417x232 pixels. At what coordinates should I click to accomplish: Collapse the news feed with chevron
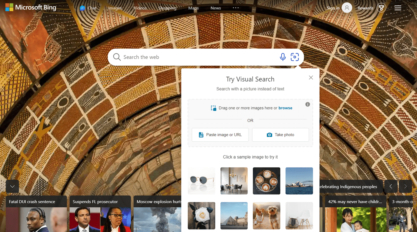pyautogui.click(x=12, y=187)
